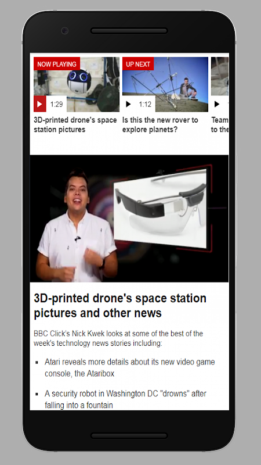Click the UP NEXT red badge
This screenshot has width=261, height=465.
[138, 64]
